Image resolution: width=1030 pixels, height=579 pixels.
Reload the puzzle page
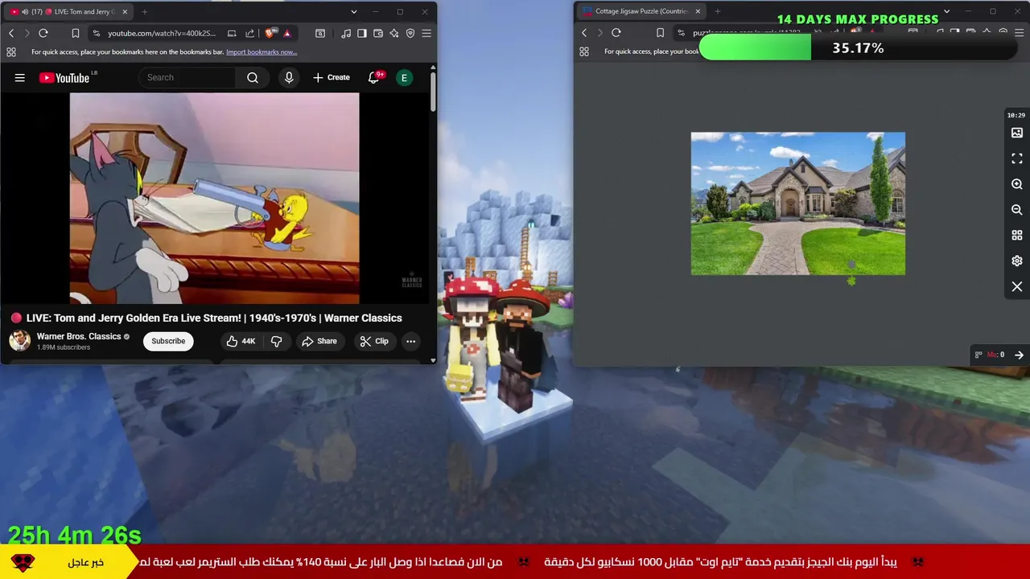click(x=616, y=33)
